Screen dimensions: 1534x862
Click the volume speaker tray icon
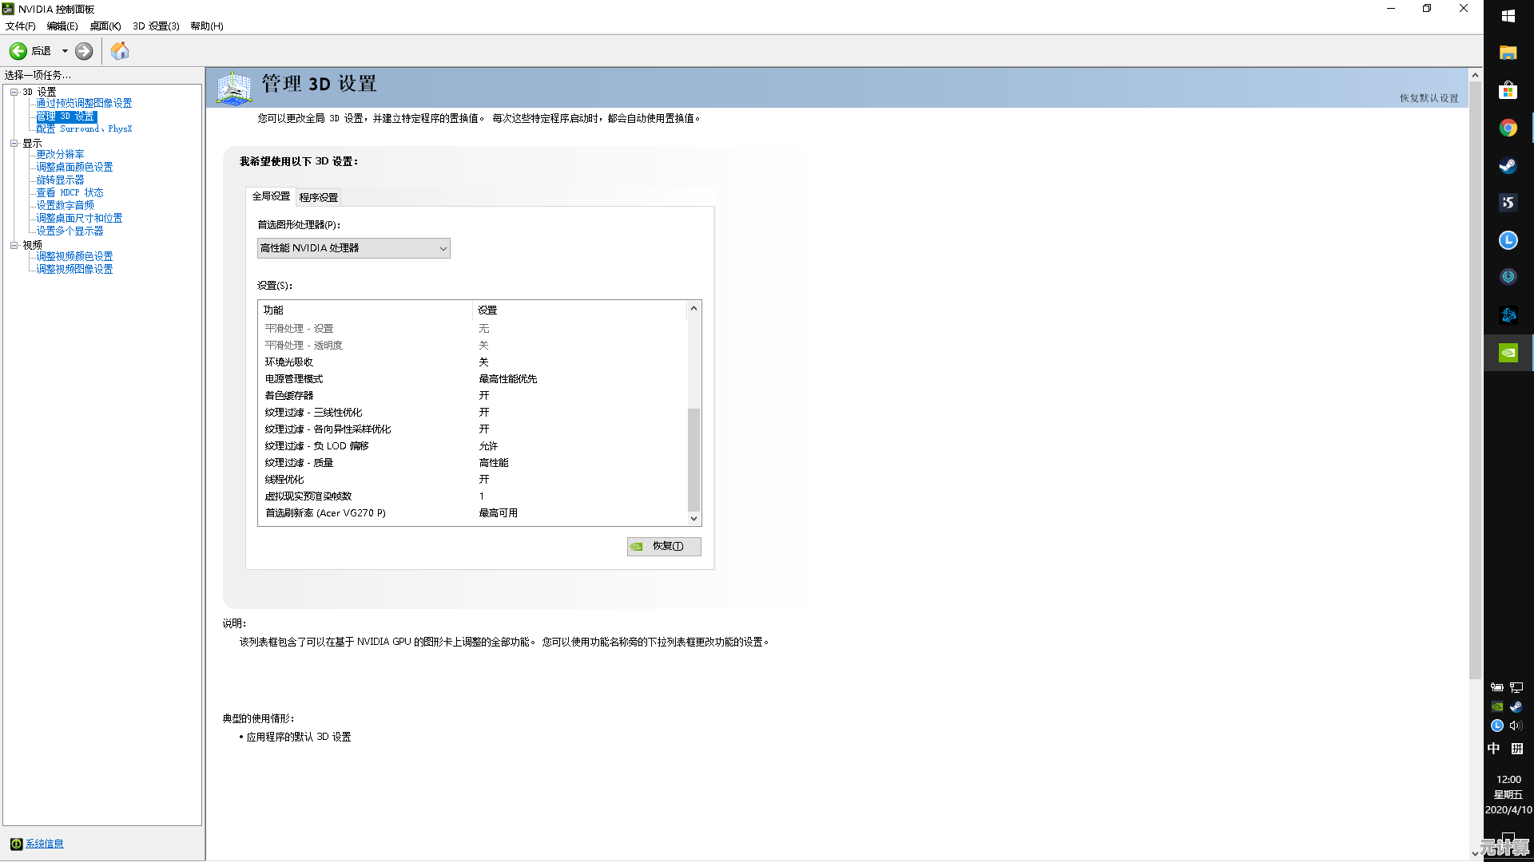1516,726
